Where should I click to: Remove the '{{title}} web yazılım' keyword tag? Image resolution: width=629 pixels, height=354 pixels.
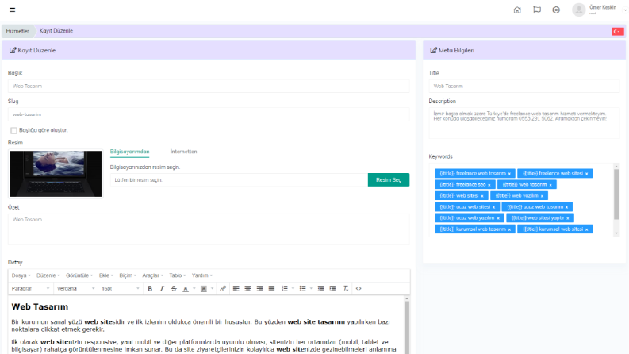542,196
